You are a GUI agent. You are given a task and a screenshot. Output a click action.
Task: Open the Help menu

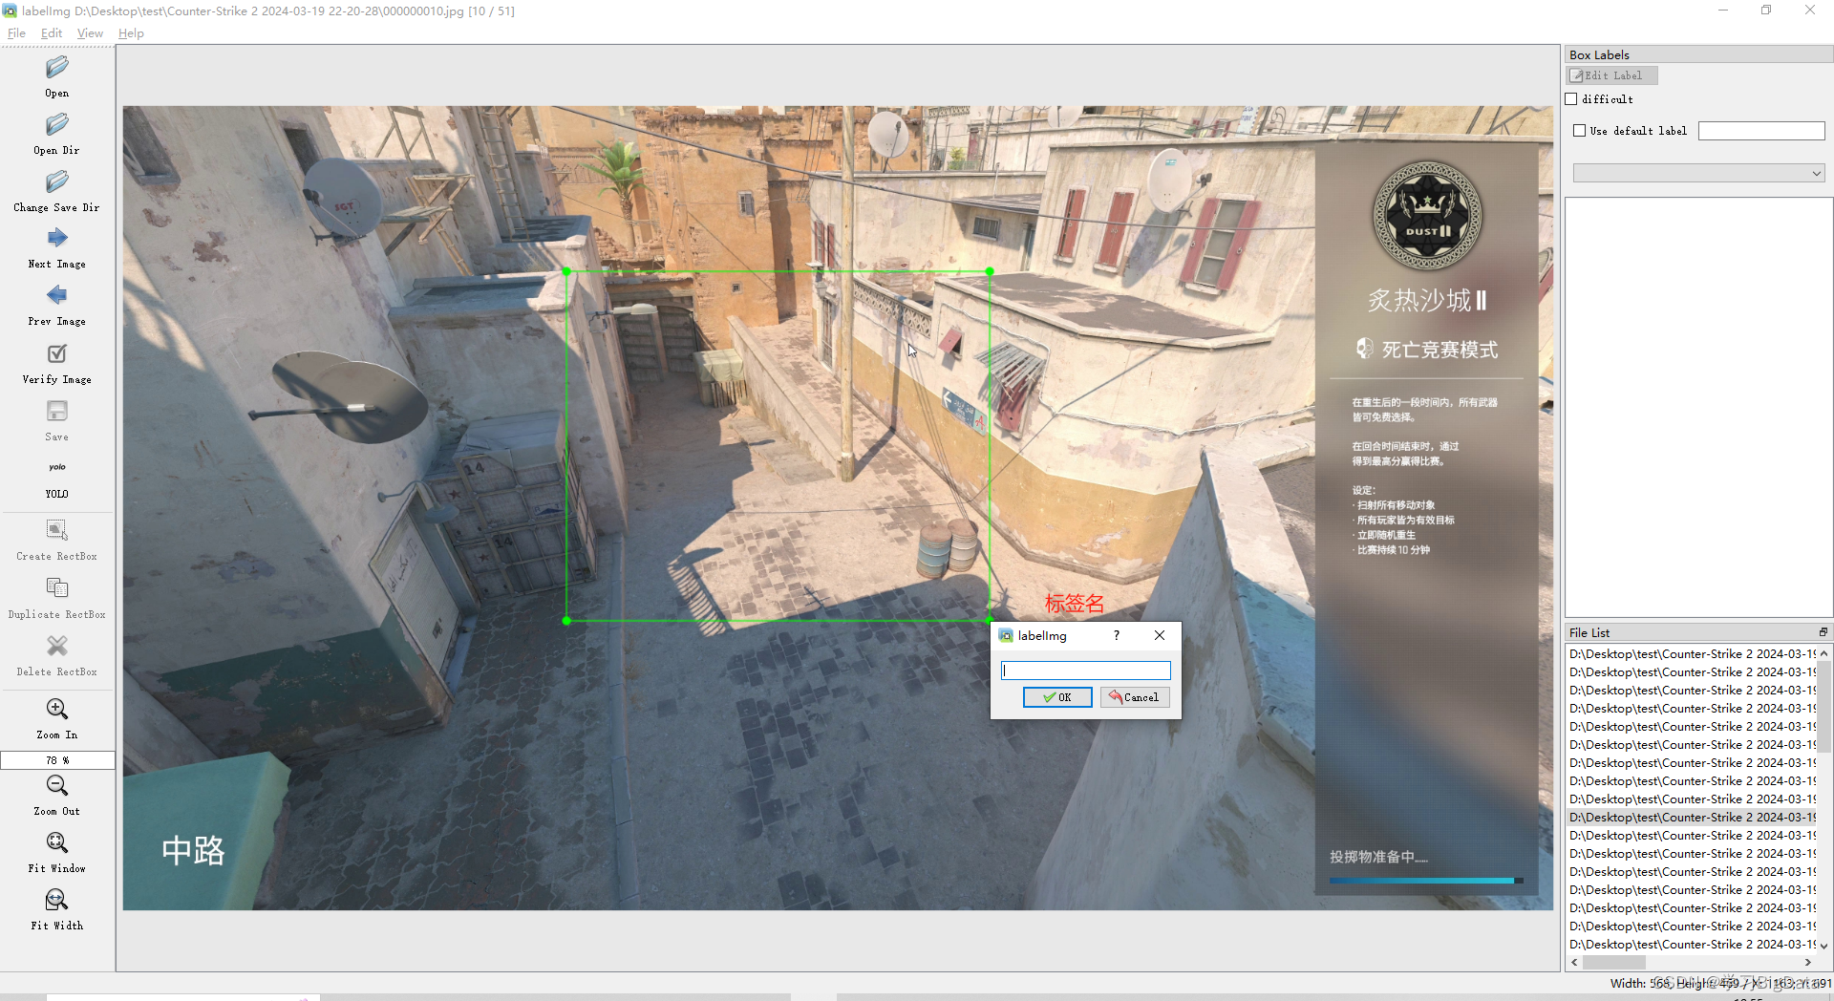pos(131,33)
